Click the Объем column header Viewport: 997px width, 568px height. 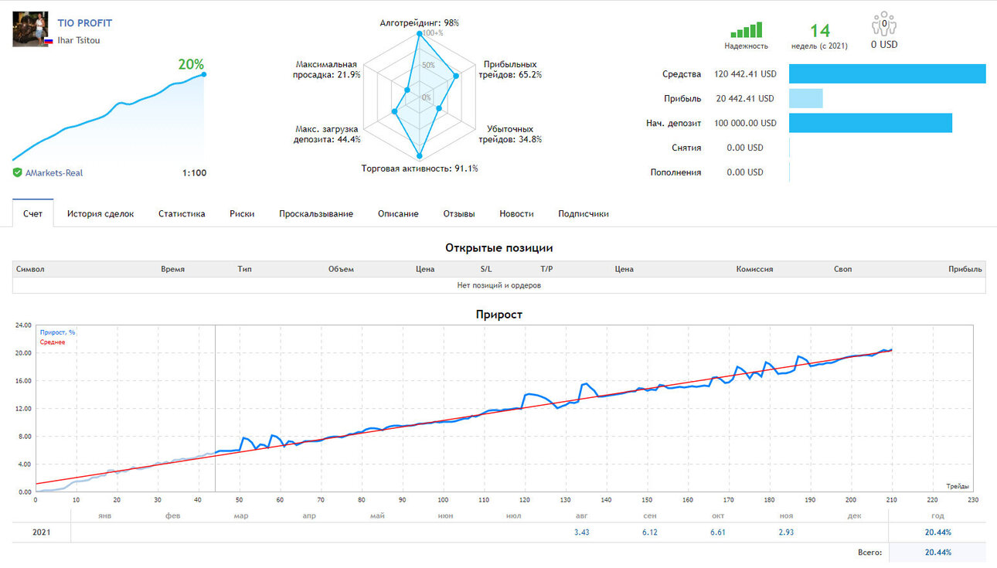coord(341,269)
